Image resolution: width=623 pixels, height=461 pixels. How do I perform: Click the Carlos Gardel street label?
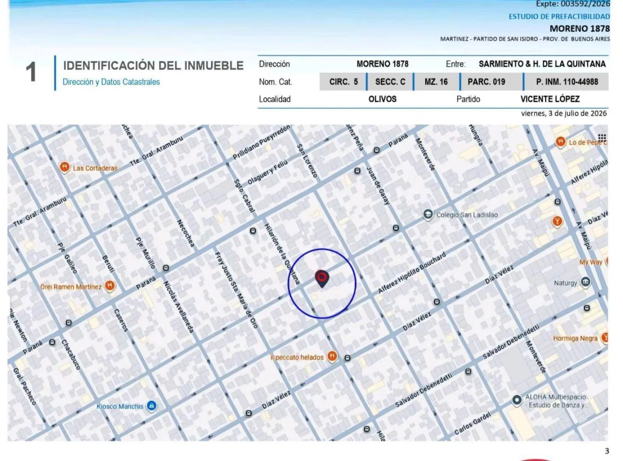tap(472, 423)
